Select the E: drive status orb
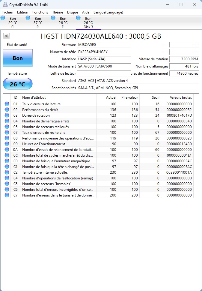The width and height of the screenshot is (202, 291). [x=28, y=18]
